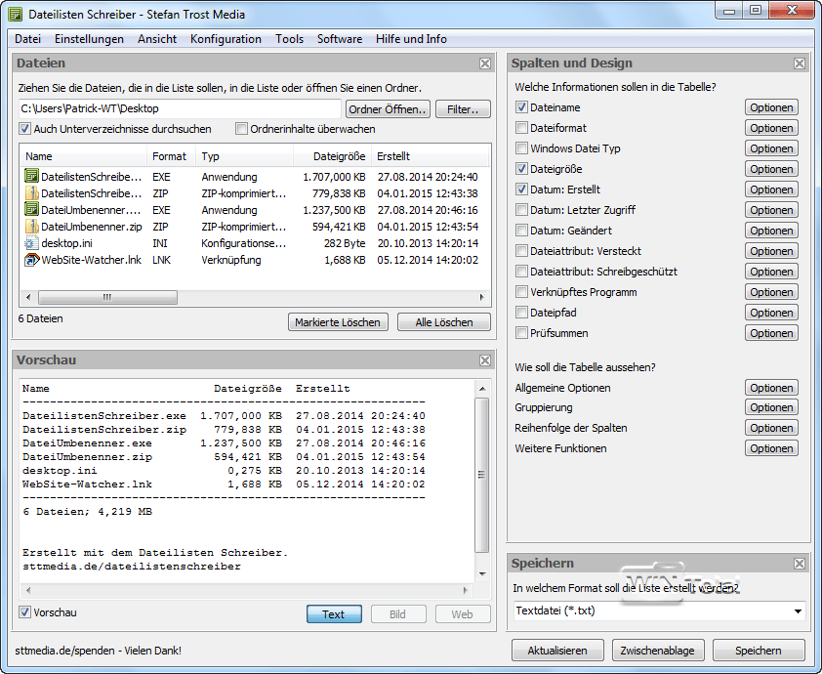Viewport: 822px width, 674px height.
Task: Open the Einstellungen menu
Action: 89,39
